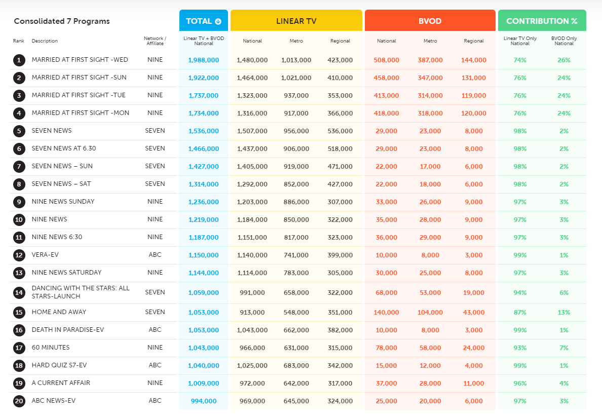Click the rank 5 circle badge
This screenshot has height=419, width=602.
(x=19, y=131)
